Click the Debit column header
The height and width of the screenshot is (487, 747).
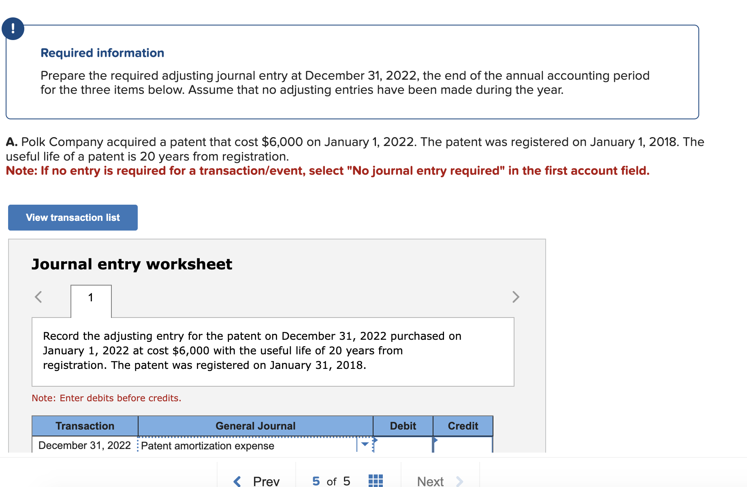(x=402, y=426)
